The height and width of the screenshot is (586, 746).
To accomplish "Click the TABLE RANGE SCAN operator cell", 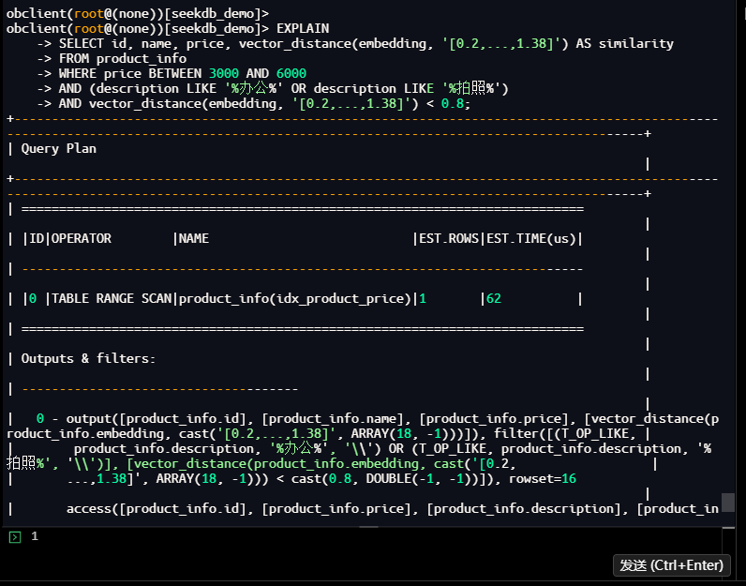I will (x=111, y=299).
